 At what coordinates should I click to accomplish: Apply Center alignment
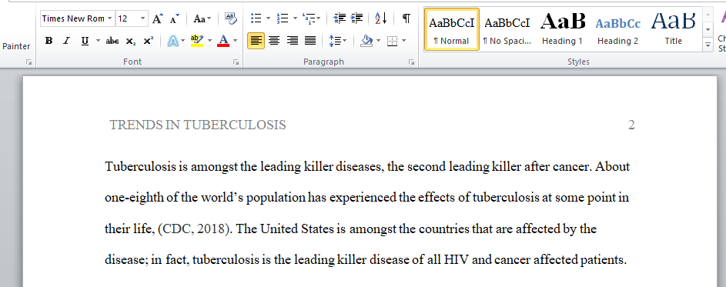point(274,41)
